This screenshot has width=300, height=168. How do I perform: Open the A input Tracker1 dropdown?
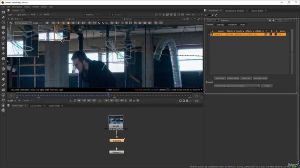(x=90, y=14)
